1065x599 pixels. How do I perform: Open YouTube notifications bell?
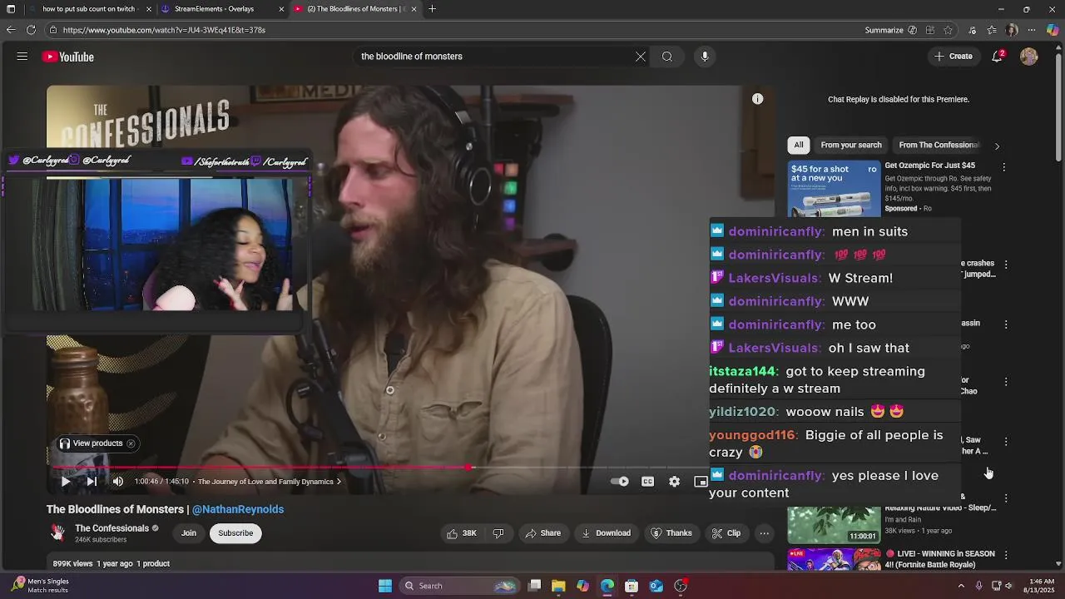click(x=998, y=57)
